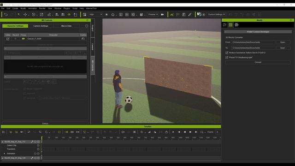Image resolution: width=295 pixels, height=166 pixels.
Task: Click the Undo arrow in the toolbar
Action: [6, 14]
